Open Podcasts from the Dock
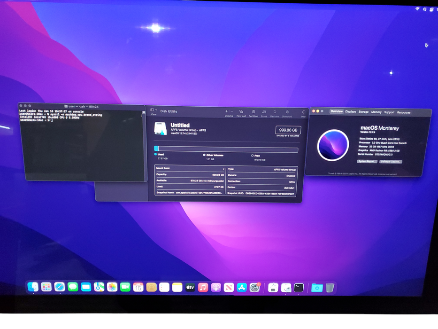The height and width of the screenshot is (329, 438). click(x=216, y=287)
